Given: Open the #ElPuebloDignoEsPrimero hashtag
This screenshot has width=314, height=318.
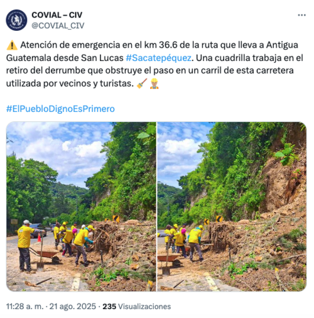Looking at the screenshot, I should (x=60, y=109).
